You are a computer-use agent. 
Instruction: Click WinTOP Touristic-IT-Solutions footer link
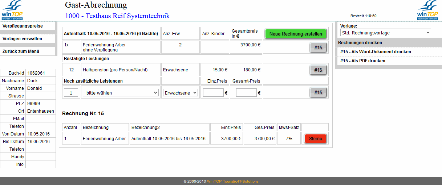[232, 181]
